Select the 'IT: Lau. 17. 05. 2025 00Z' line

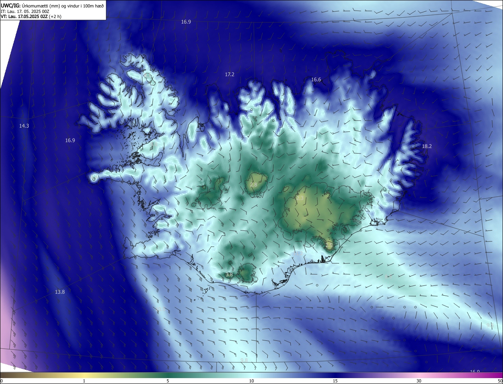[25, 11]
